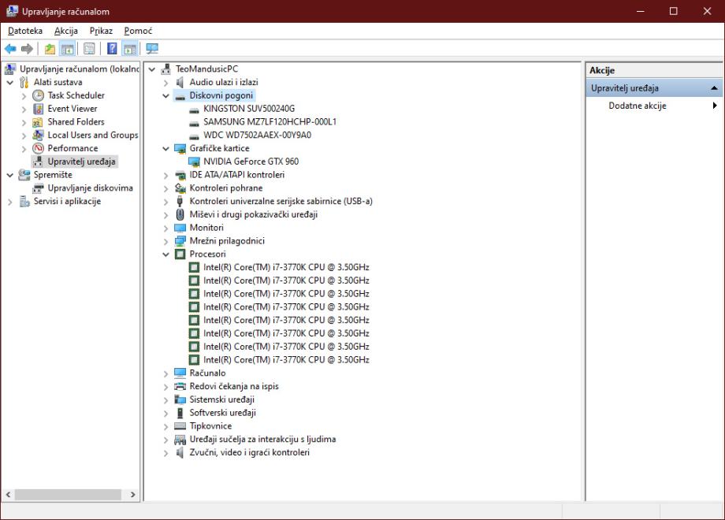Click the Redovi čekanja na ispis printer icon
This screenshot has height=520, width=725.
[x=180, y=386]
